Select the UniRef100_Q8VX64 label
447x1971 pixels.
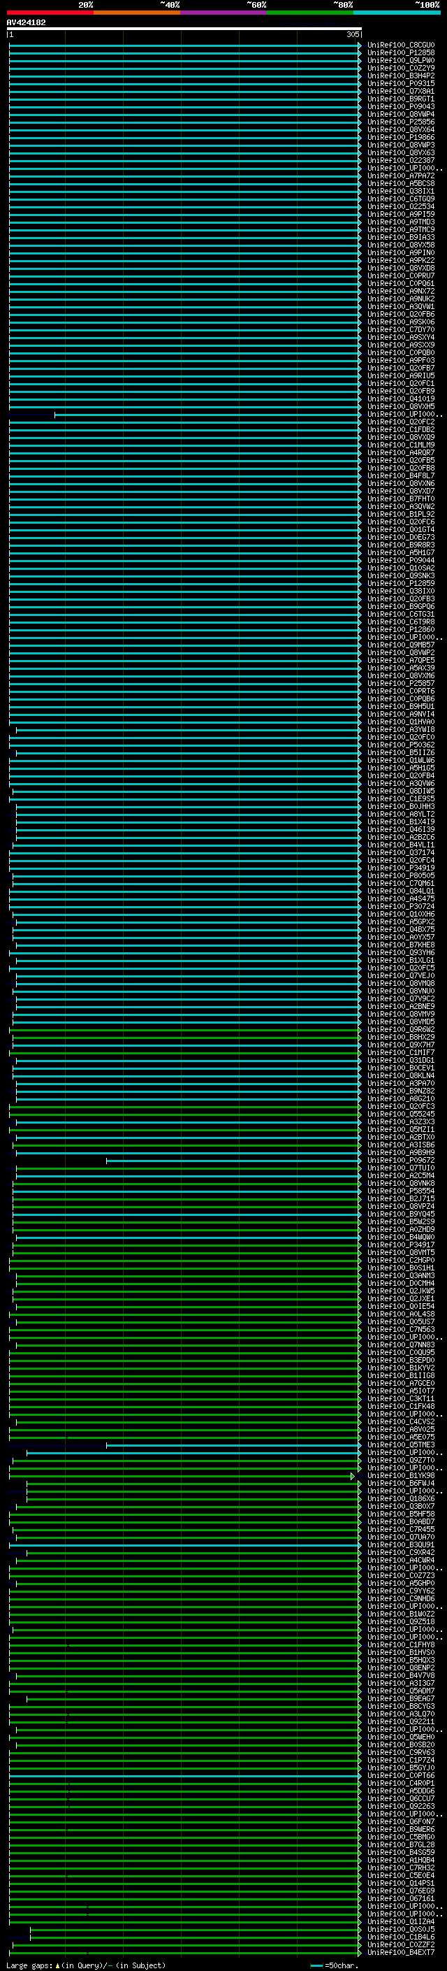401,129
